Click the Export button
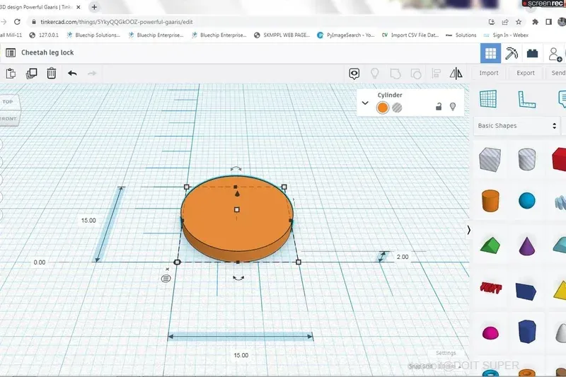This screenshot has width=566, height=377. click(525, 73)
